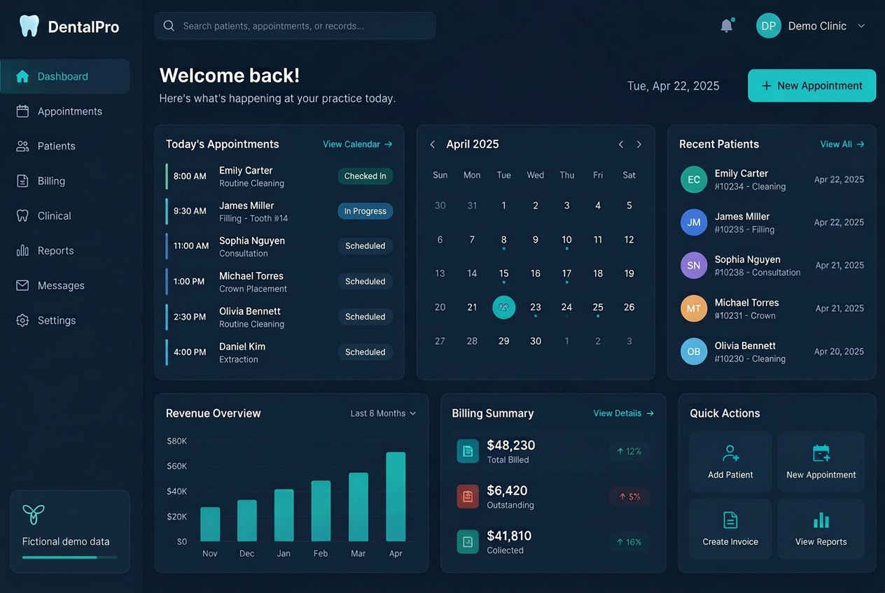Click the DP clinic avatar

pyautogui.click(x=768, y=26)
